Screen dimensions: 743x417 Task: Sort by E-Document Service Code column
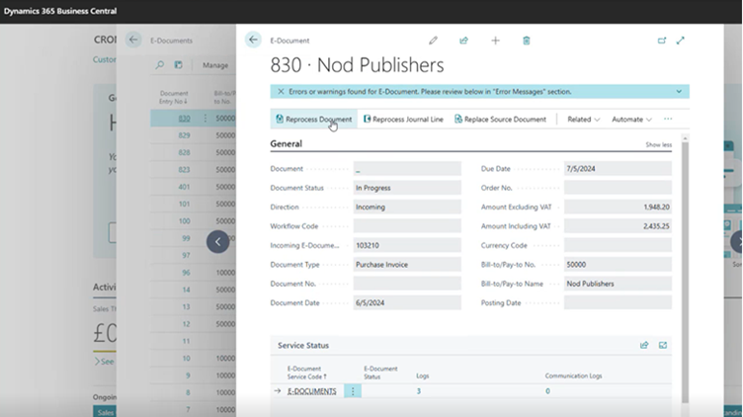(x=306, y=373)
